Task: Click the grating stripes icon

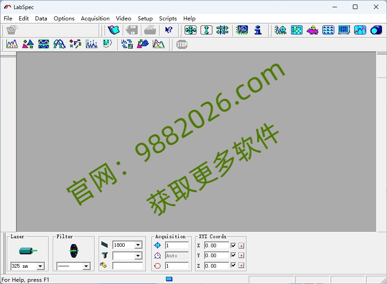Action: pos(105,245)
